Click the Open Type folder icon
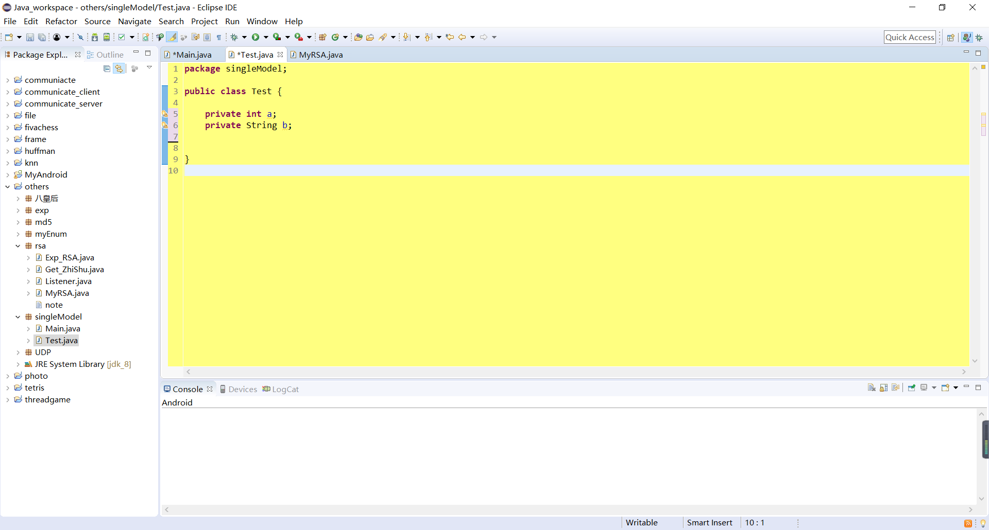This screenshot has height=530, width=989. pos(358,37)
